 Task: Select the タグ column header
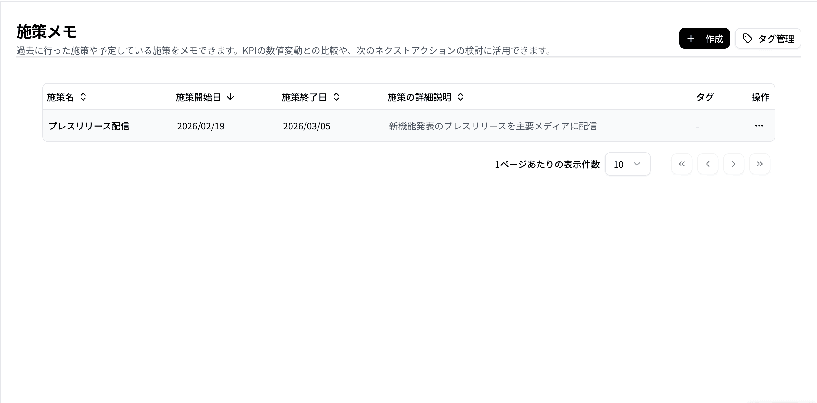point(705,97)
